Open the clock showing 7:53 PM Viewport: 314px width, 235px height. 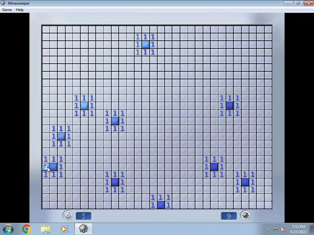pyautogui.click(x=298, y=229)
